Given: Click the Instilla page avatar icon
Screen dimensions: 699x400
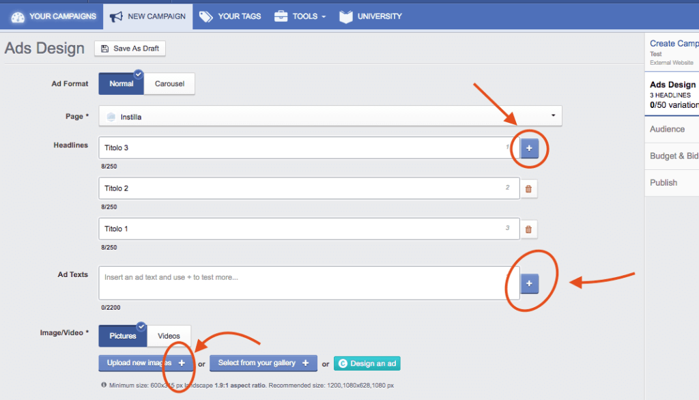Looking at the screenshot, I should pos(111,117).
